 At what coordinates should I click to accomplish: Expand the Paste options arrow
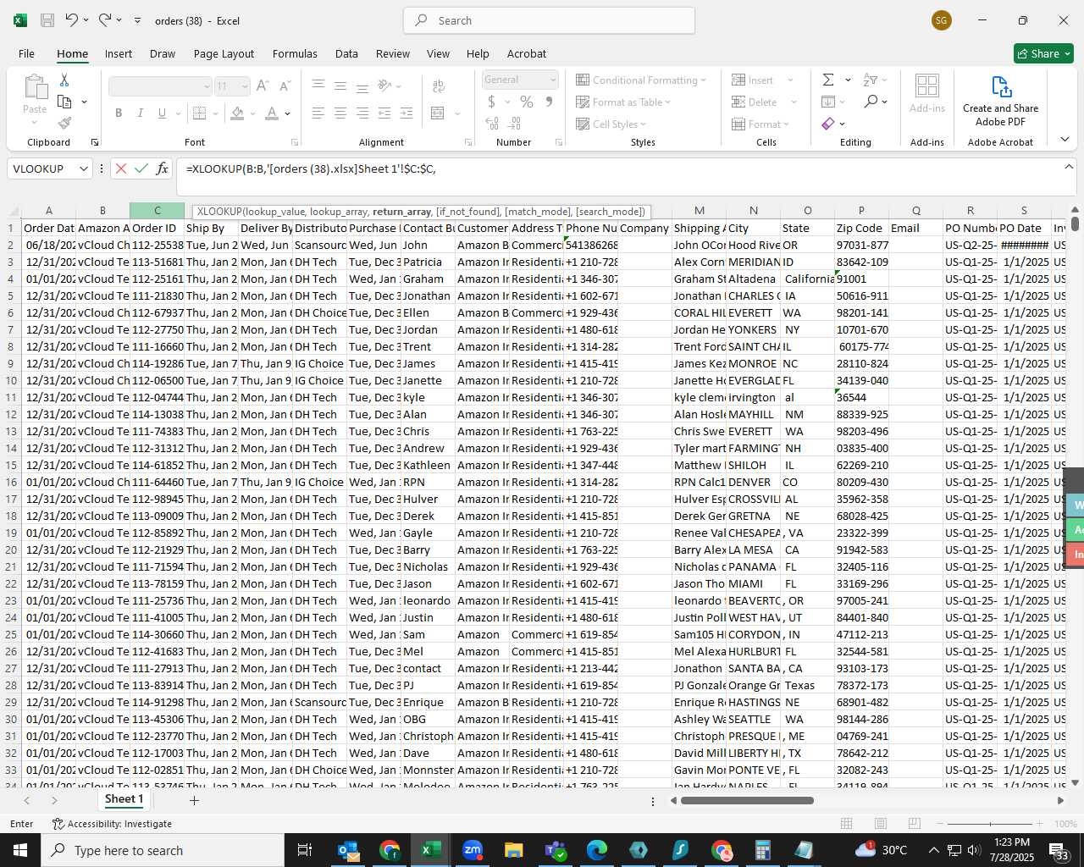pyautogui.click(x=35, y=122)
